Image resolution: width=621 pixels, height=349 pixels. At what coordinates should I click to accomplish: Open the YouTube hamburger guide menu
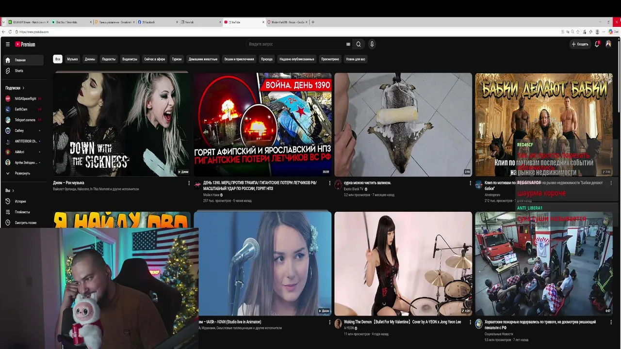[8, 44]
